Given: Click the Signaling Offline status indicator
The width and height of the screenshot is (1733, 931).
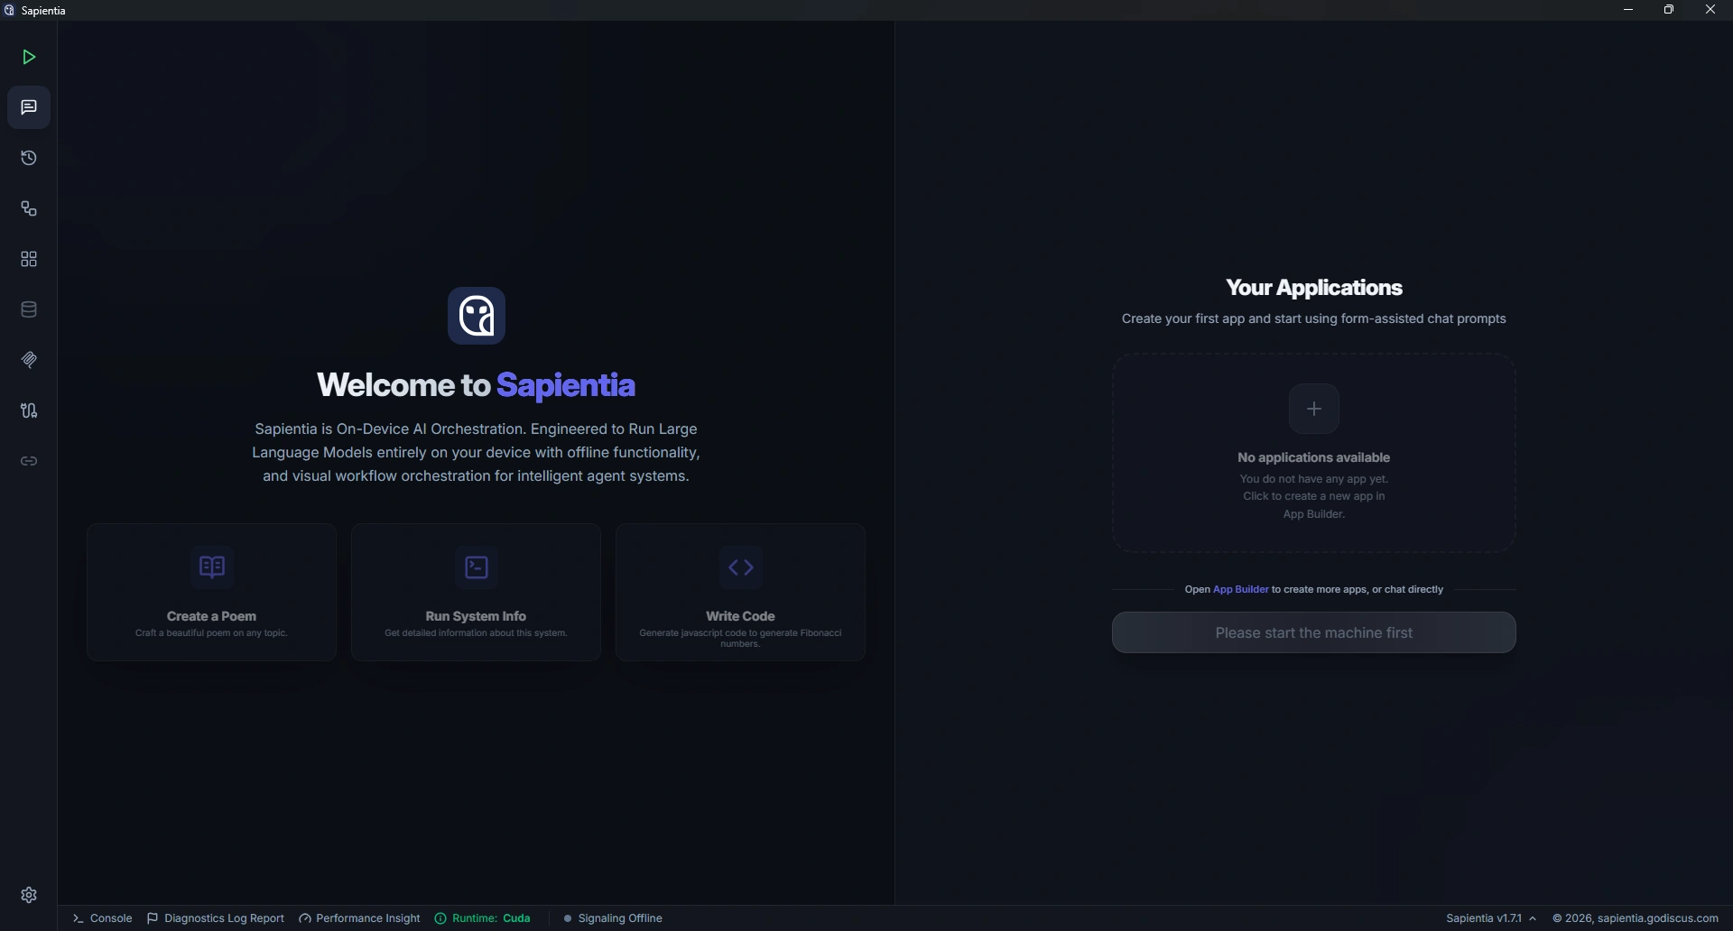Looking at the screenshot, I should pos(612,917).
